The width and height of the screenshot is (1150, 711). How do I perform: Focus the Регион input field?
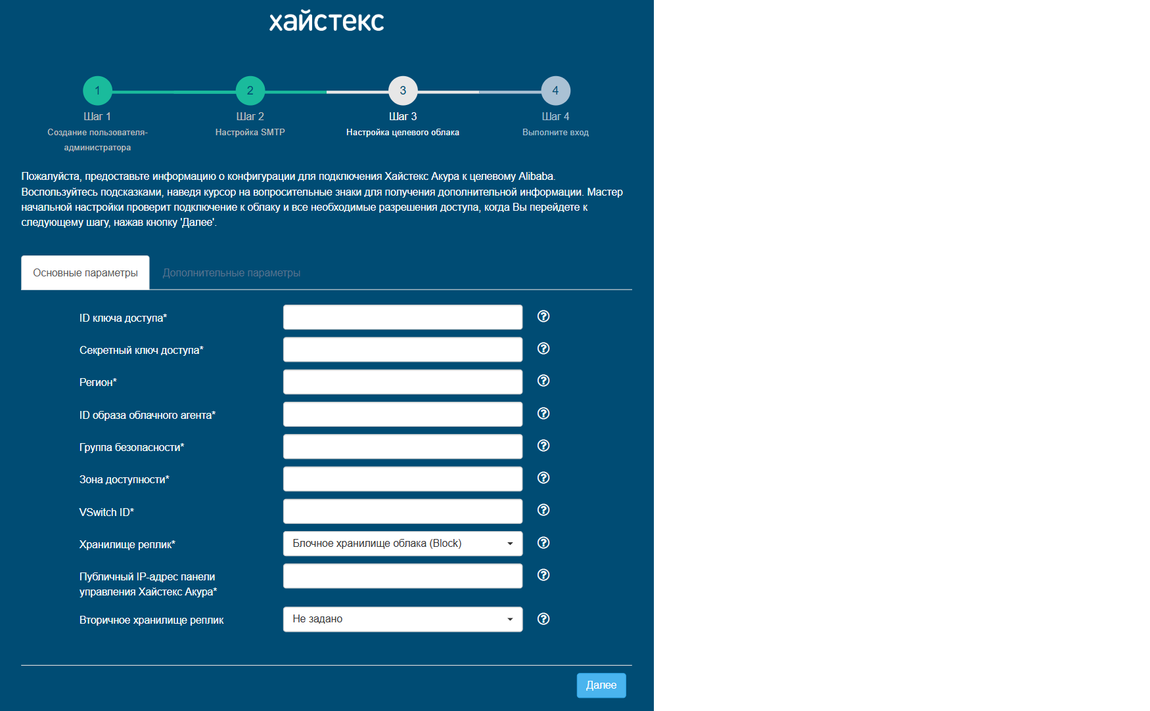click(403, 382)
